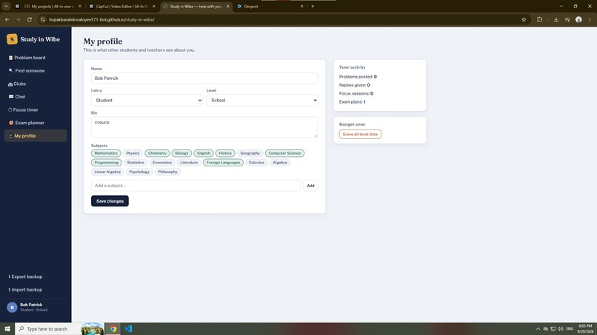
Task: Open the browser extensions icon
Action: click(x=539, y=19)
